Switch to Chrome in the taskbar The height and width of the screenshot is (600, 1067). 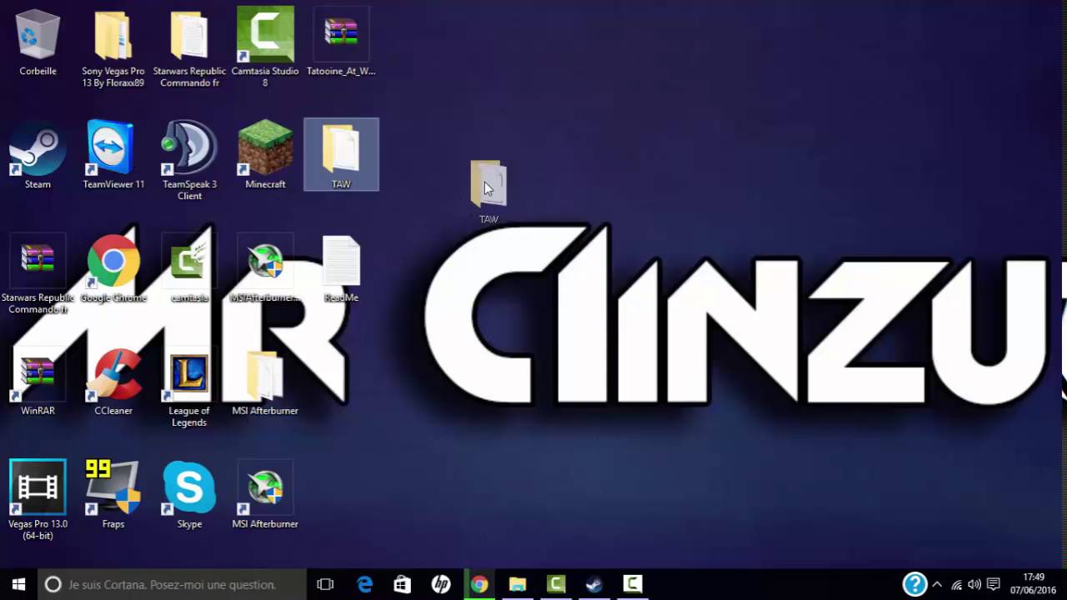point(479,584)
